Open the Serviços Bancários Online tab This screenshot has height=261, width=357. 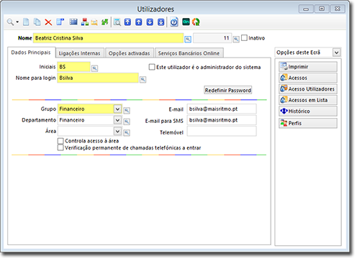[189, 53]
